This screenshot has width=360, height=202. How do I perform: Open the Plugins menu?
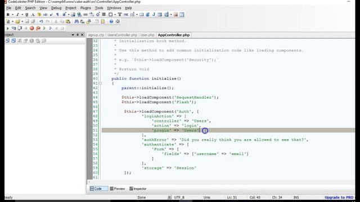(85, 8)
